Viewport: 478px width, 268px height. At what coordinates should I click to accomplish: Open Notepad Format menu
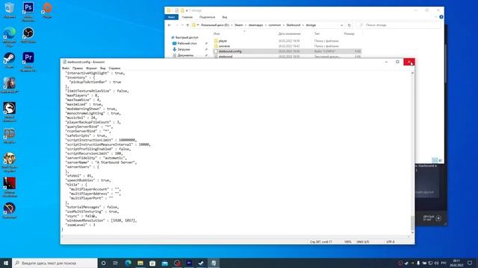tap(91, 68)
